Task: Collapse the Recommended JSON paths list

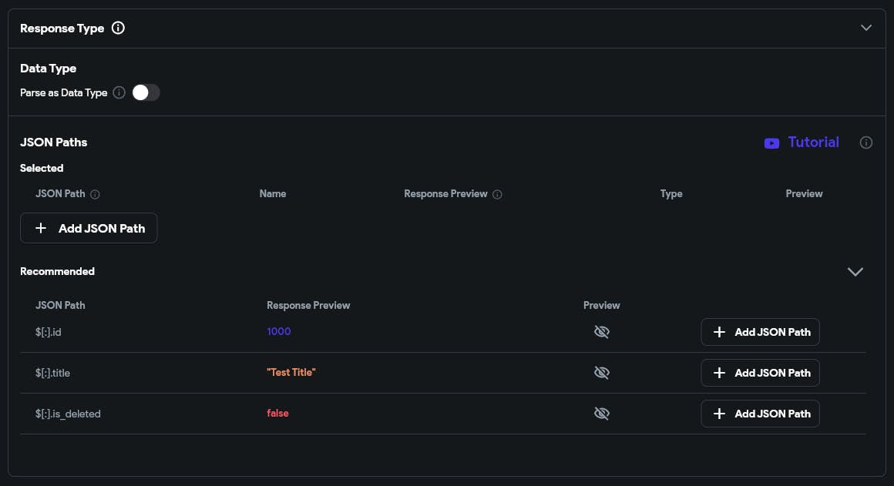Action: (855, 272)
